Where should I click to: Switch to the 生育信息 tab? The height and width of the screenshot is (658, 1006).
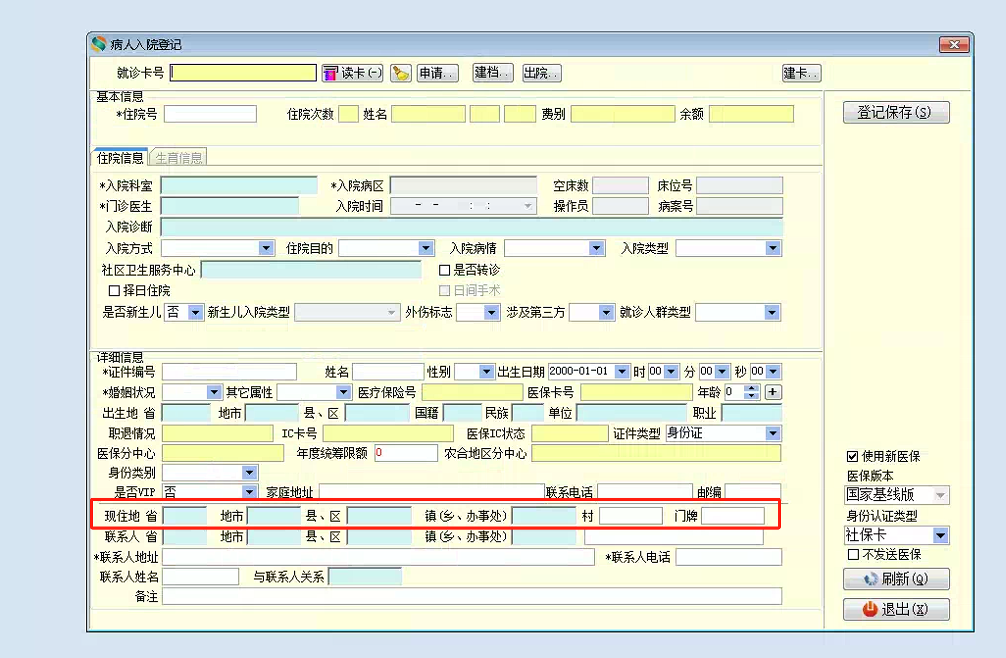179,158
